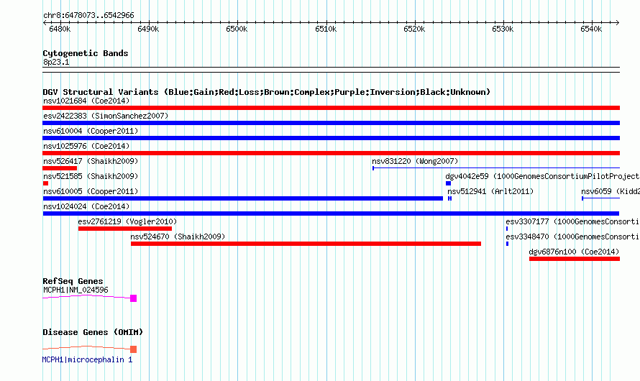Click the esv2422383 (SimonSanchez2007) label
Image resolution: width=640 pixels, height=381 pixels.
click(x=106, y=116)
